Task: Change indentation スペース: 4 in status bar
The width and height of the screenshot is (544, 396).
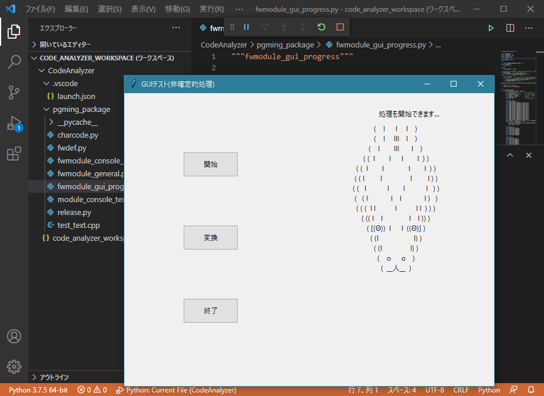Action: 401,390
